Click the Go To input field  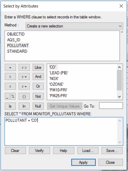pos(111,106)
